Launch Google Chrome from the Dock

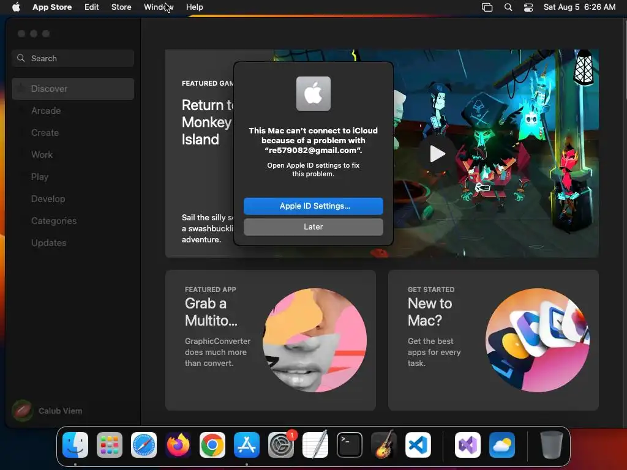212,445
